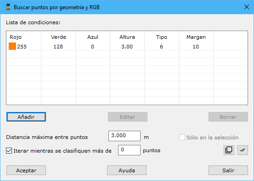Open Ayuda help button
This screenshot has height=181, width=254.
pos(127,170)
